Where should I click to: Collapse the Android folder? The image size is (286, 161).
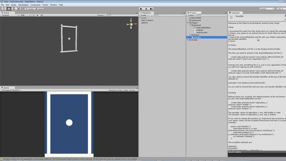point(190,25)
